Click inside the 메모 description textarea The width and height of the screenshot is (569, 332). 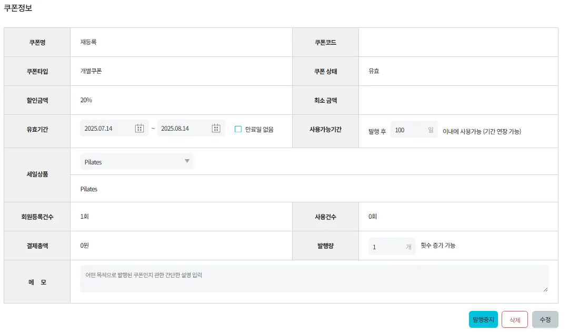[314, 278]
